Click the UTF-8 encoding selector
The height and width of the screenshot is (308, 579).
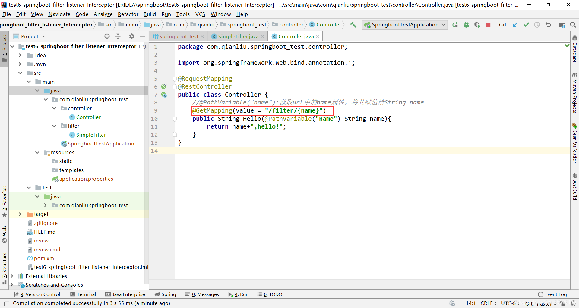coord(511,303)
